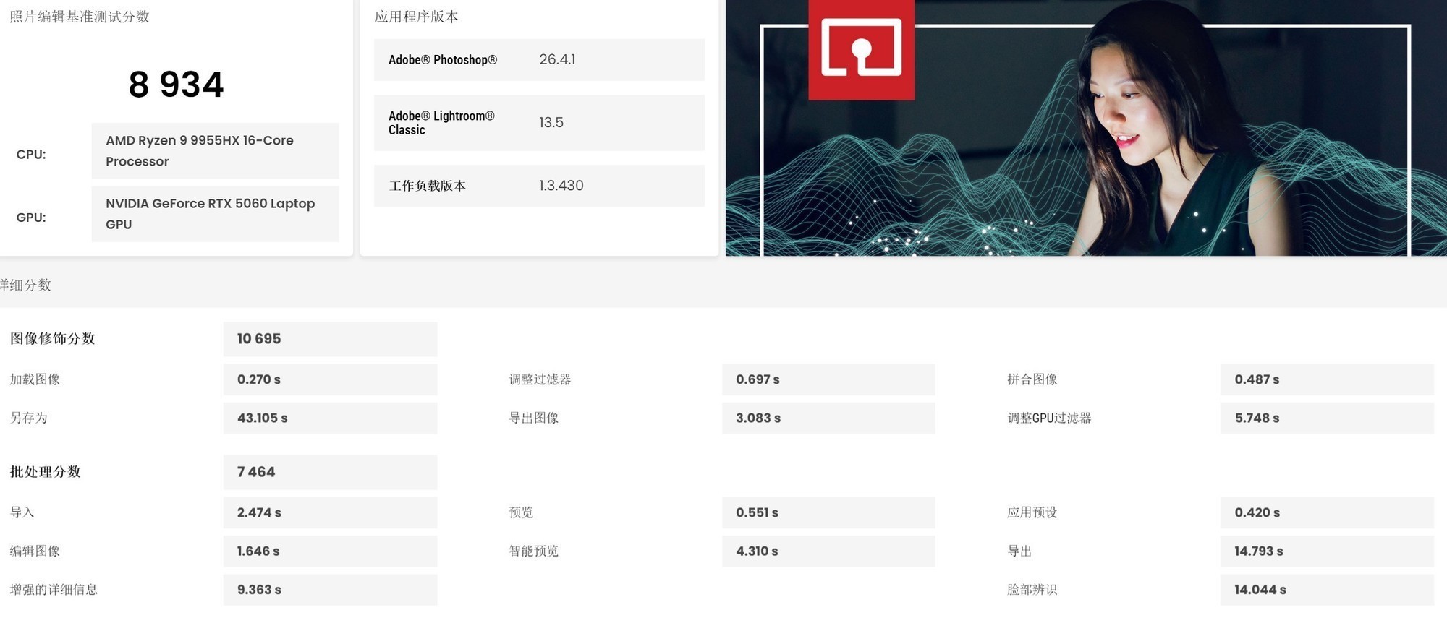Select the 智能预览 value 4.310 s
Screen dimensions: 1447x623
click(828, 551)
